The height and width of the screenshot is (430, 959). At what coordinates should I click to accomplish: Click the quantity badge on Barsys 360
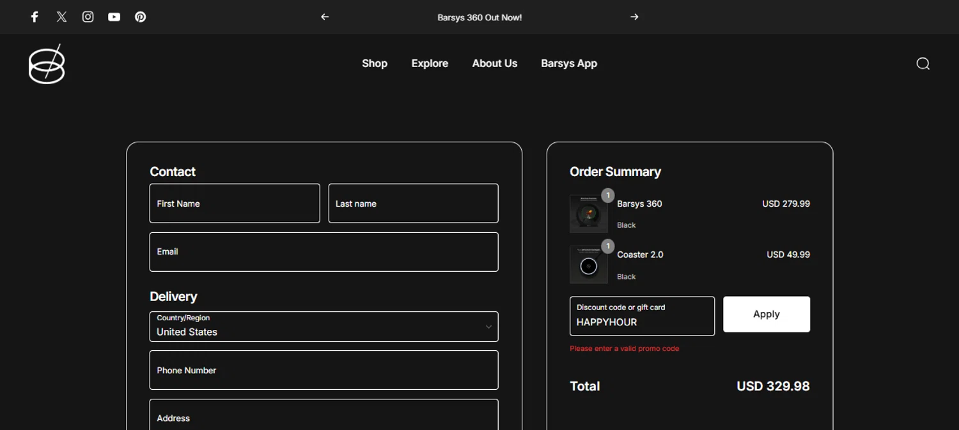pyautogui.click(x=607, y=195)
